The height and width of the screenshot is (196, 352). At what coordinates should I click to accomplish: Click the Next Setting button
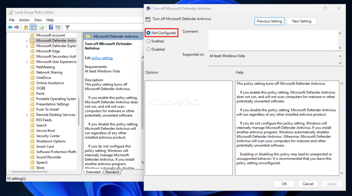tap(301, 21)
